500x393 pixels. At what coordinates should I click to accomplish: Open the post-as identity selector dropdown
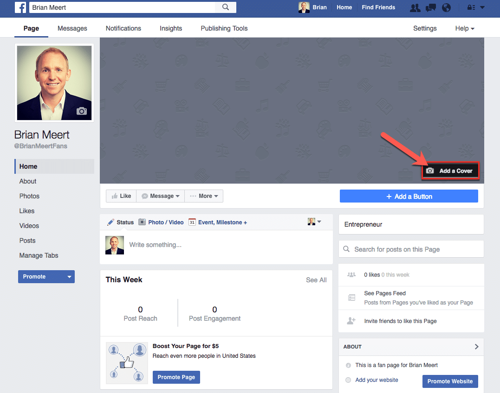(314, 222)
